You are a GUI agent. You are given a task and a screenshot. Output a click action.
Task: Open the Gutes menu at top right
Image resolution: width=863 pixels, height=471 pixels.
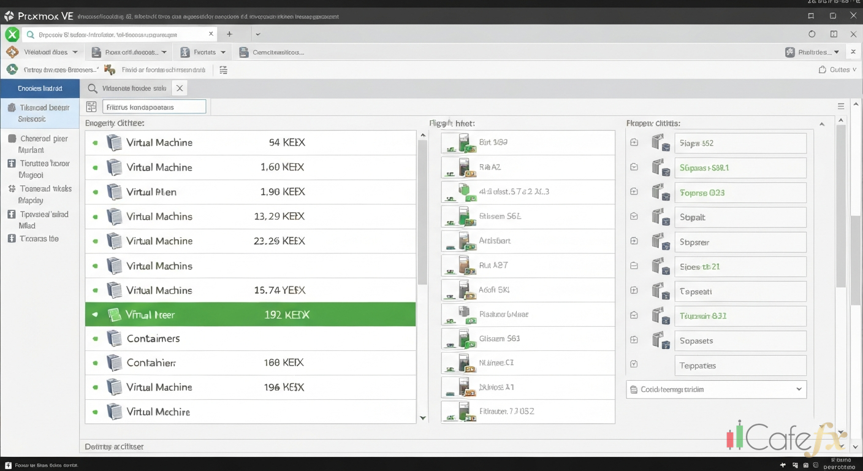click(x=837, y=69)
